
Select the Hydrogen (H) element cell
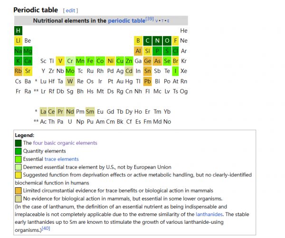18,31
